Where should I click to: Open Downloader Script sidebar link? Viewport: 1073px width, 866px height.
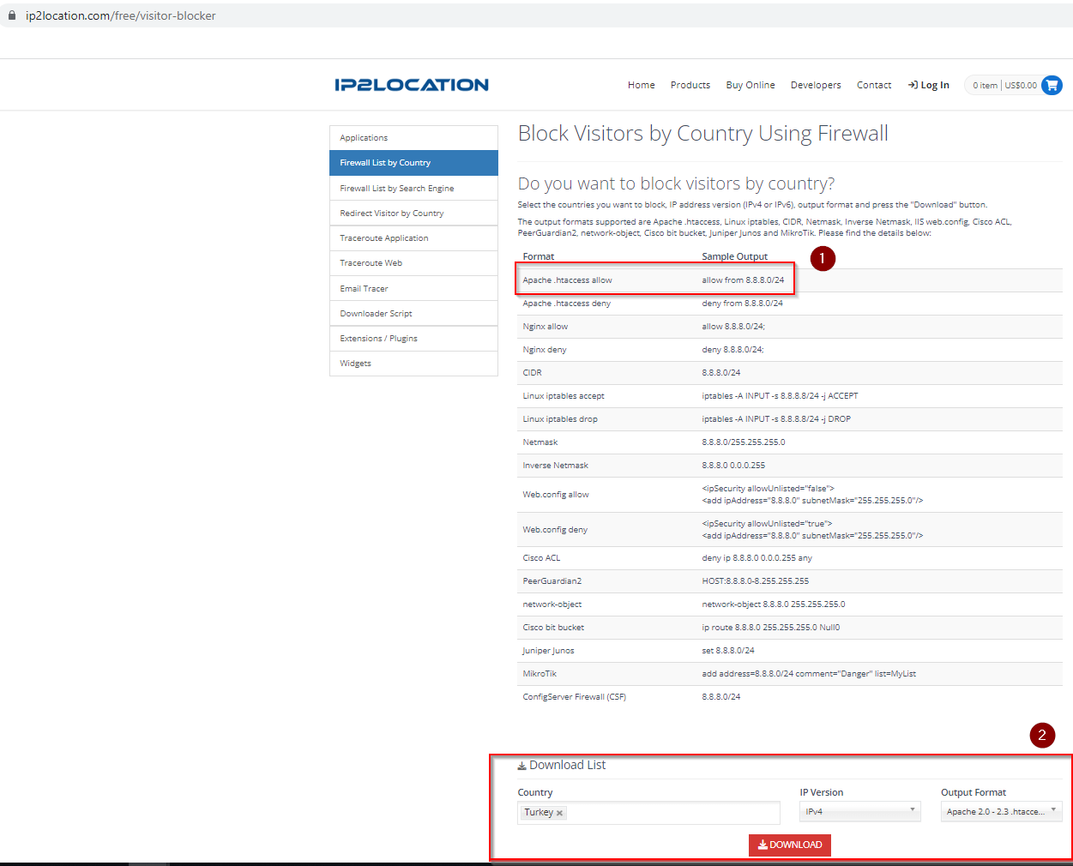click(413, 313)
